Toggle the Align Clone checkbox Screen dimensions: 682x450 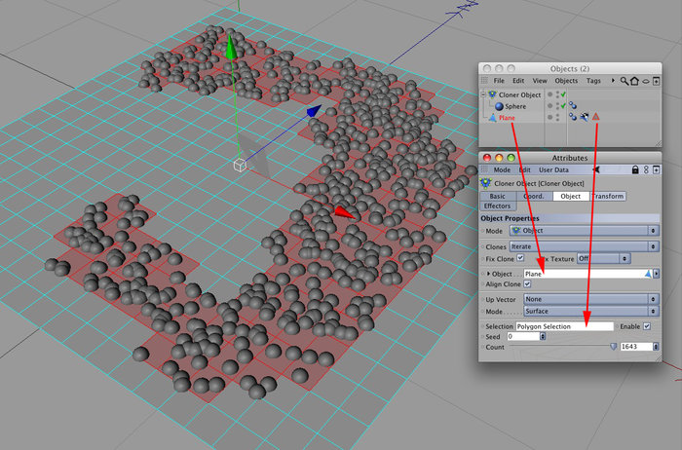(527, 283)
